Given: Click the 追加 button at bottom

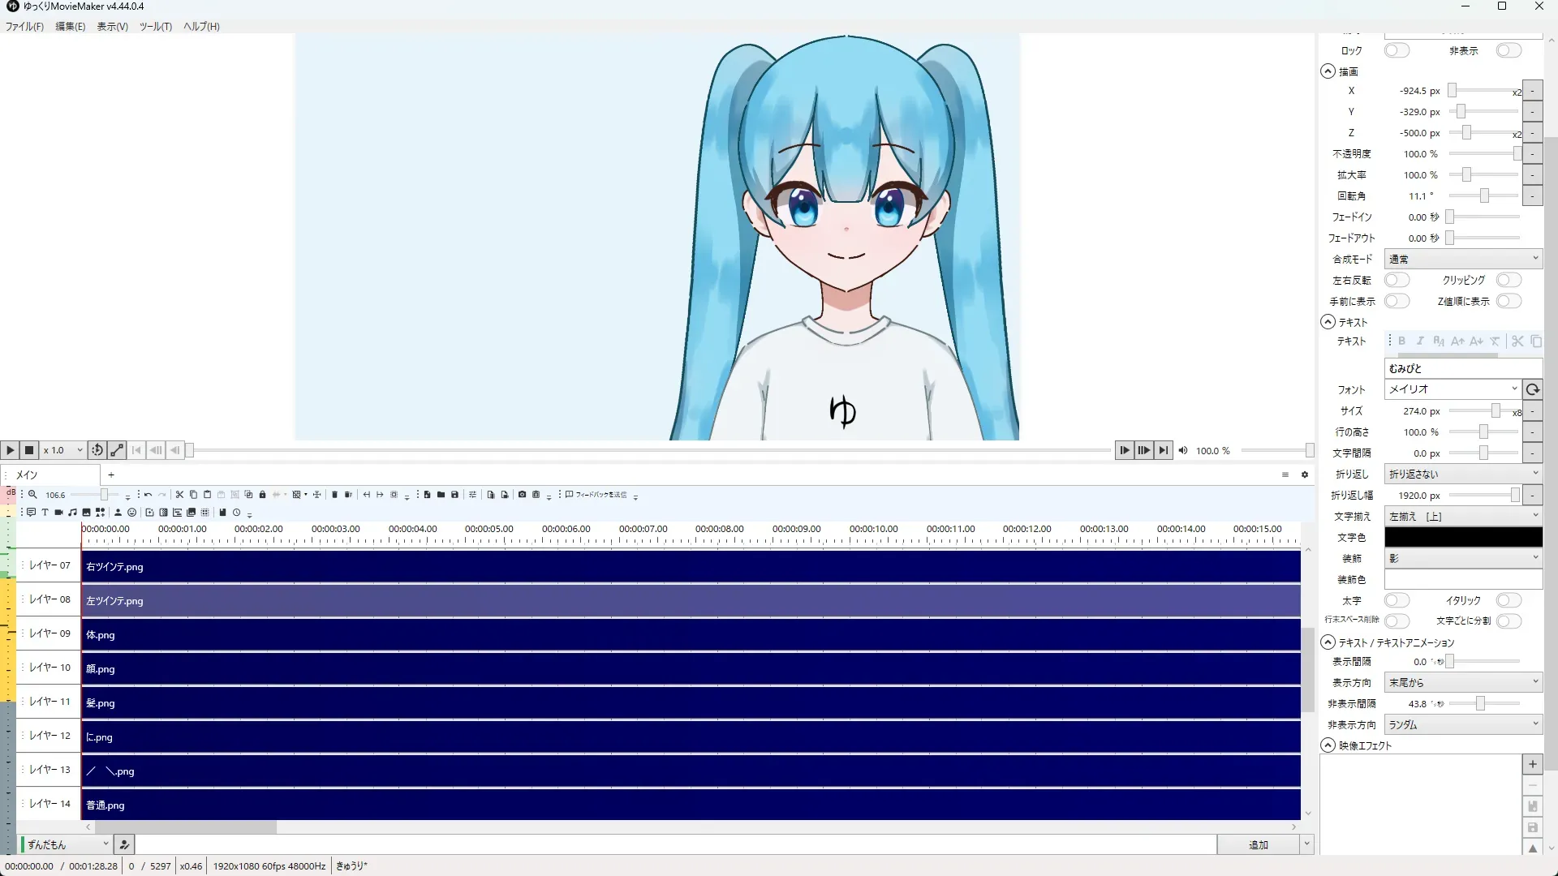Looking at the screenshot, I should tap(1257, 844).
